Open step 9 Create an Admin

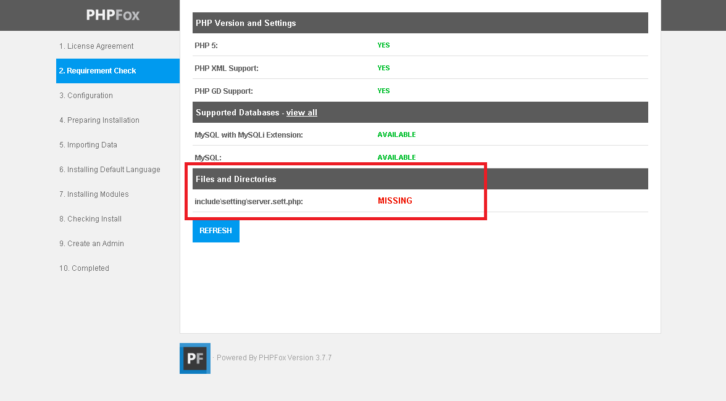click(x=91, y=243)
